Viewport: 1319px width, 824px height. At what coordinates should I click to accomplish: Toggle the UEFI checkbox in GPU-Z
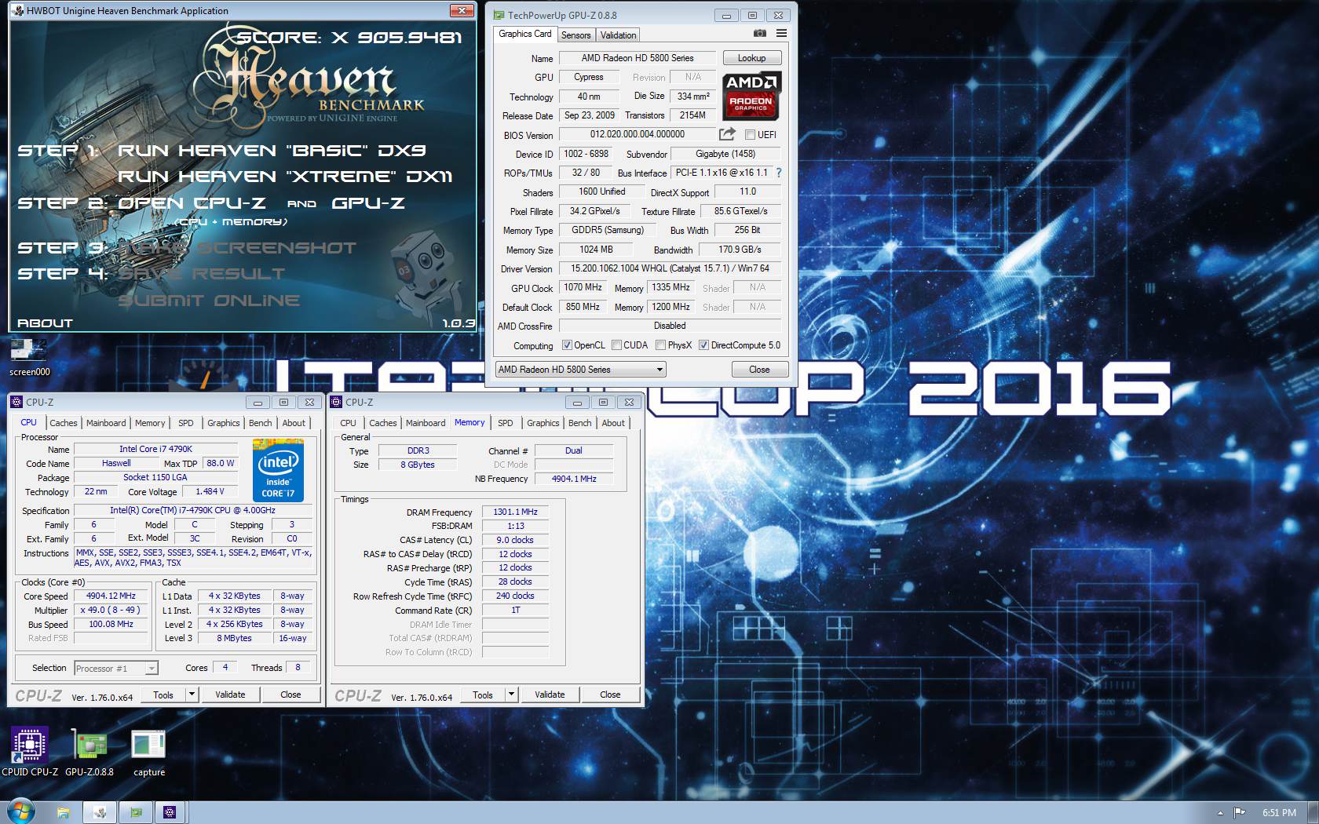750,134
